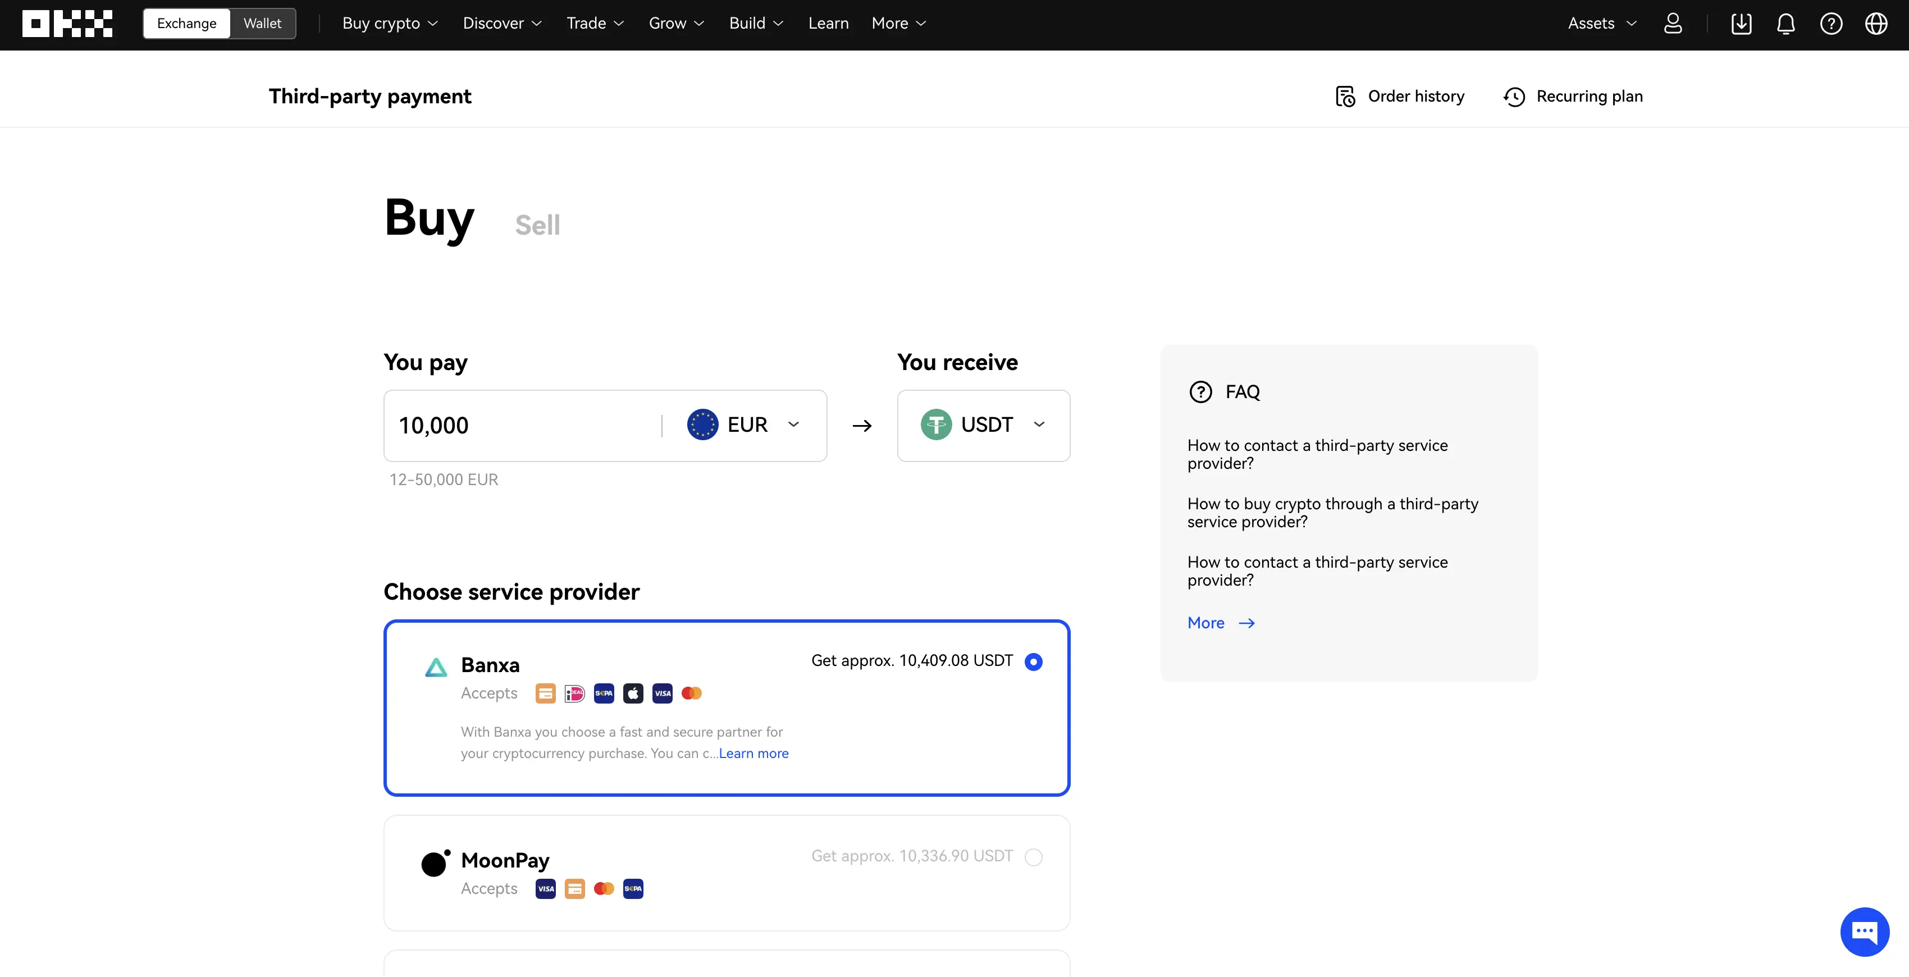This screenshot has width=1909, height=977.
Task: Click MoonPay's bank card icon
Action: click(x=574, y=889)
